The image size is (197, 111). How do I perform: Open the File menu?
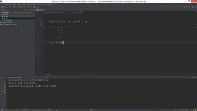(x=2, y=4)
